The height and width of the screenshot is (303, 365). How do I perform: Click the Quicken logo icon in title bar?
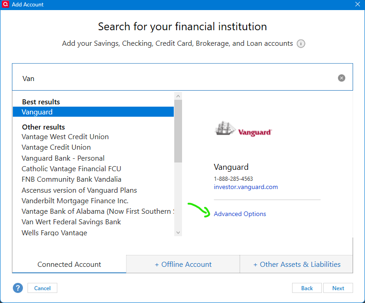[x=5, y=4]
